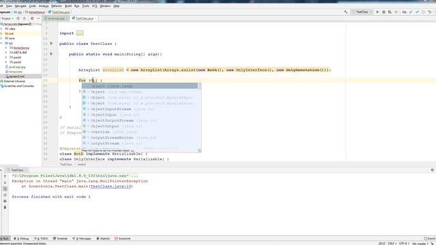The height and width of the screenshot is (245, 436).
Task: Follow the TestClass.java:19 stack trace link
Action: (x=110, y=186)
